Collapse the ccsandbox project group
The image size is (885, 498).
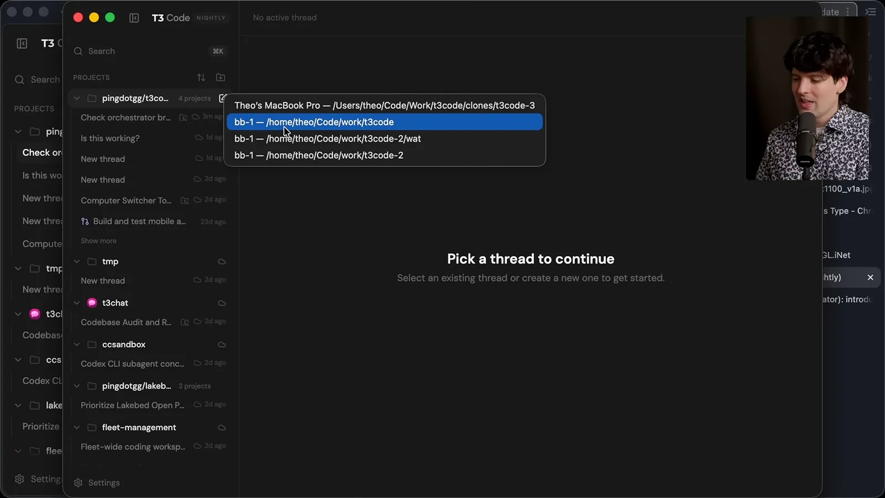pyautogui.click(x=77, y=344)
